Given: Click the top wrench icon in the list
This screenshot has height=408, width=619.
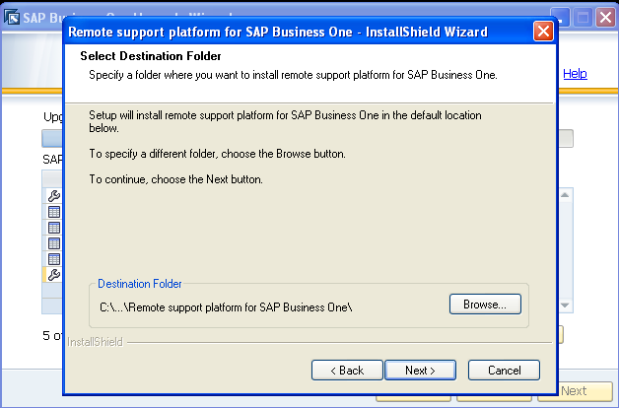Looking at the screenshot, I should pyautogui.click(x=54, y=196).
